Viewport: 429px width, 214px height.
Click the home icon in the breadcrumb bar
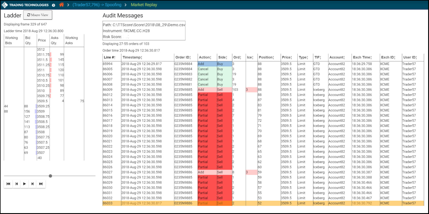point(61,4)
